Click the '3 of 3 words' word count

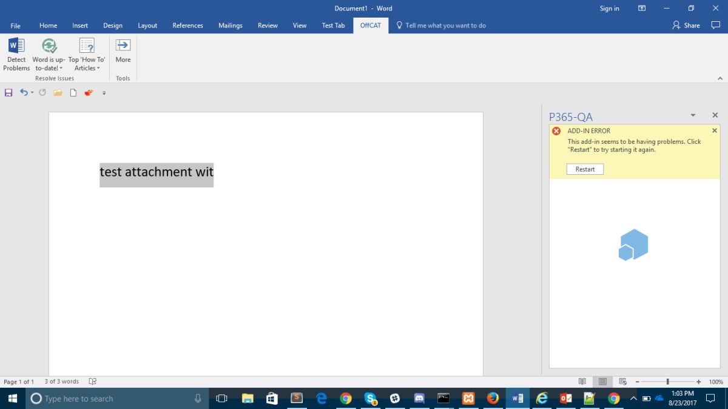point(61,382)
